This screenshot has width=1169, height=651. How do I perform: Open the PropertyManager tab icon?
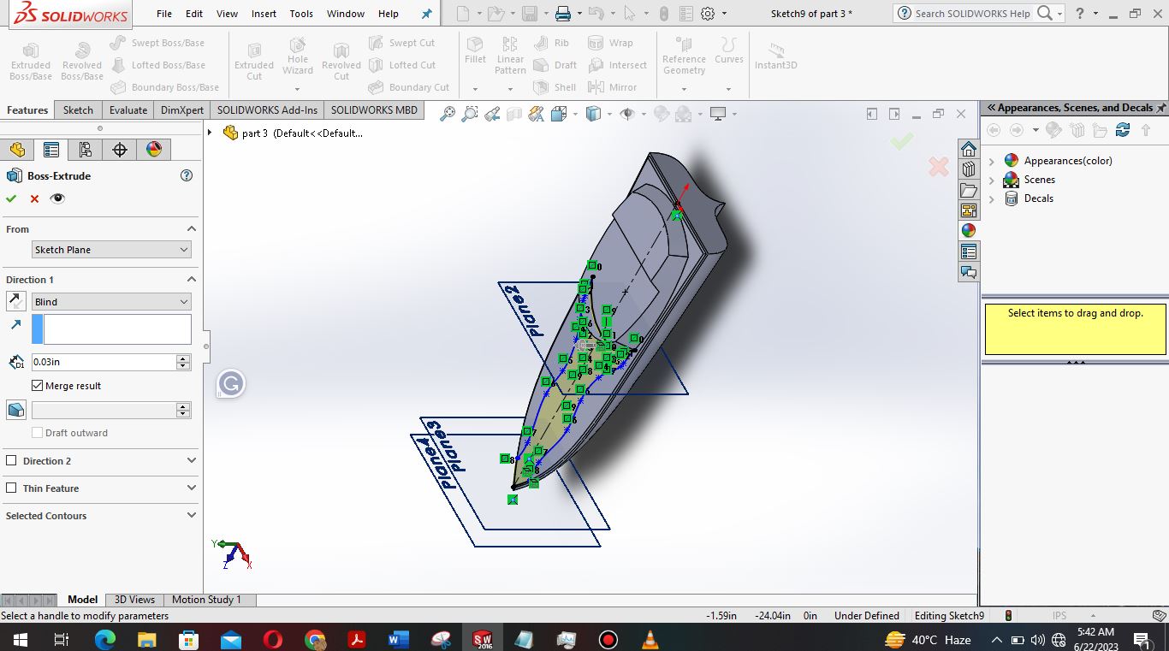tap(51, 150)
